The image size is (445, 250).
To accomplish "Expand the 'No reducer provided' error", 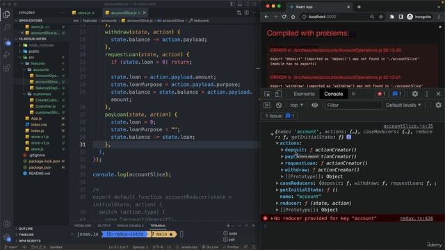I will tap(272, 218).
